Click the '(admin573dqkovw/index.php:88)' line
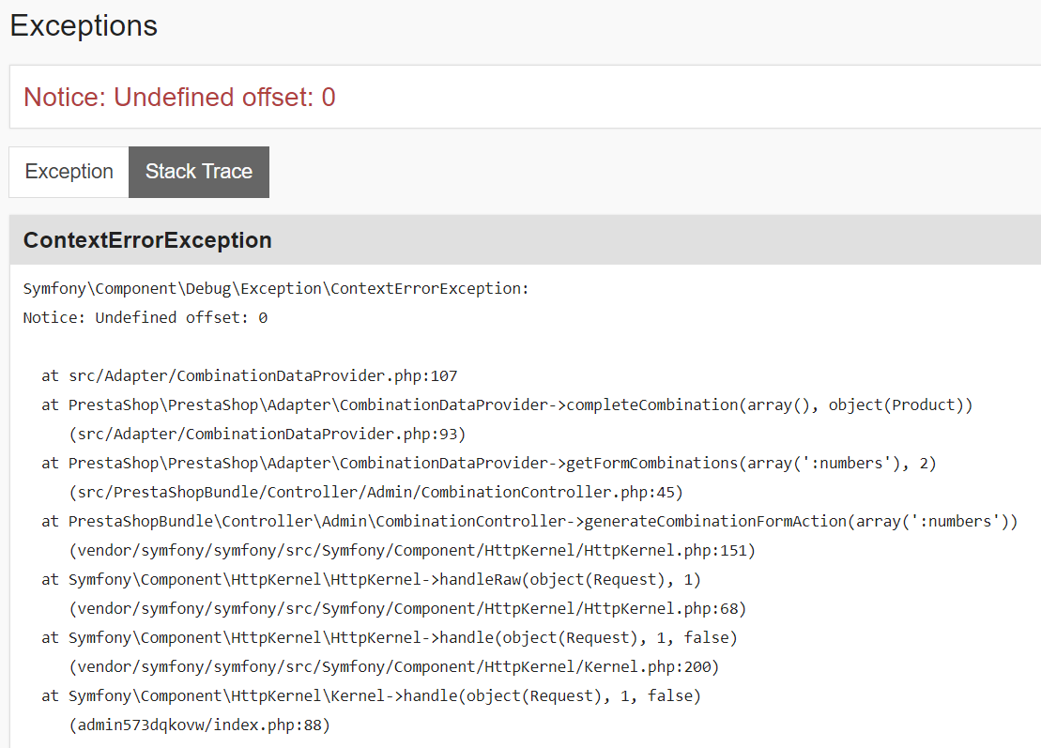The width and height of the screenshot is (1041, 748). coord(200,725)
